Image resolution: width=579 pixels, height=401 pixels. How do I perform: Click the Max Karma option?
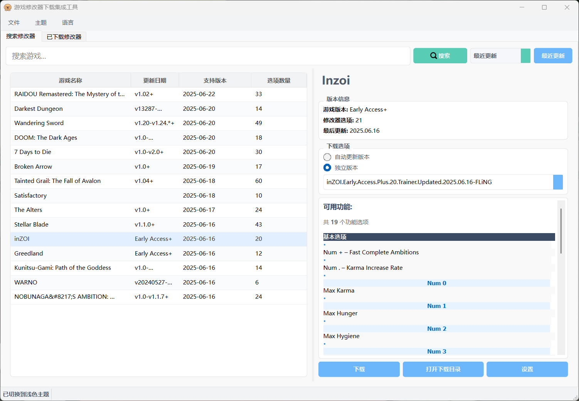pyautogui.click(x=339, y=291)
